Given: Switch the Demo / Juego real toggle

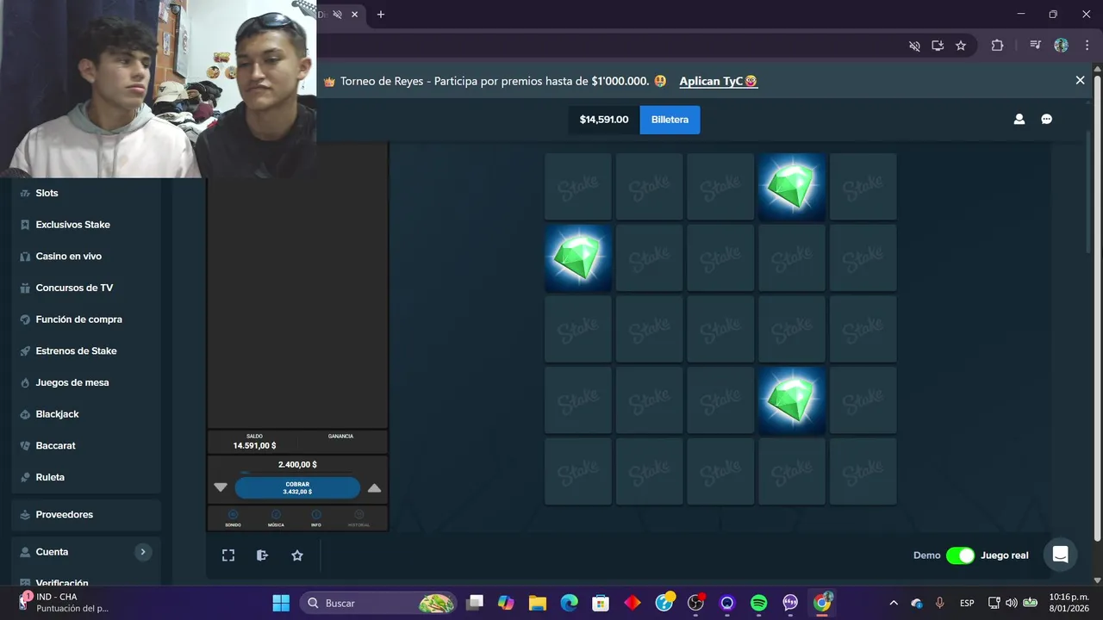Looking at the screenshot, I should [960, 555].
